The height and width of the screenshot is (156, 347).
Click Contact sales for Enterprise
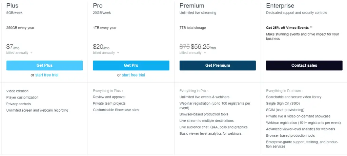coord(304,65)
